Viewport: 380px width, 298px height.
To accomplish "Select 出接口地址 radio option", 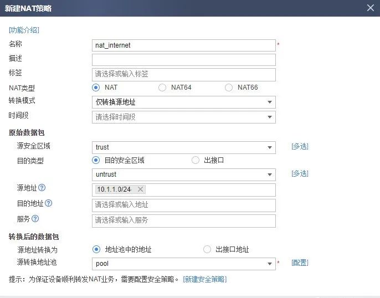I will click(207, 249).
